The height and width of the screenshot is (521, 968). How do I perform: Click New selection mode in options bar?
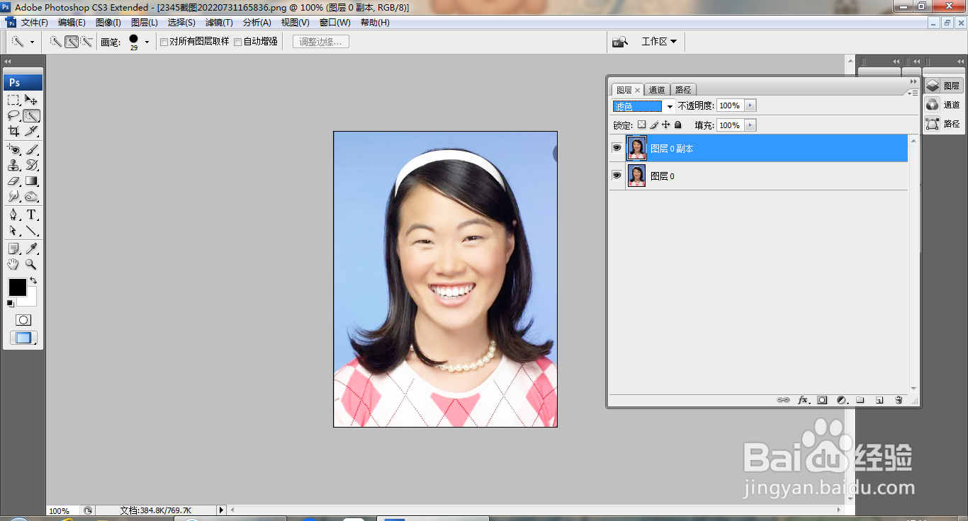click(x=55, y=42)
